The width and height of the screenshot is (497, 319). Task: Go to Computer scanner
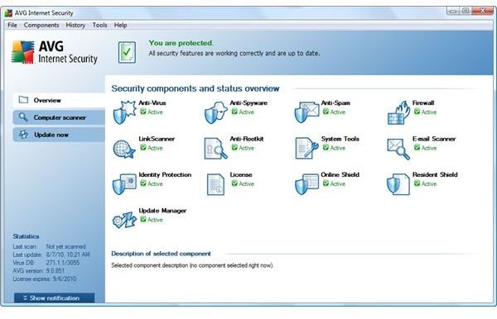[x=60, y=117]
